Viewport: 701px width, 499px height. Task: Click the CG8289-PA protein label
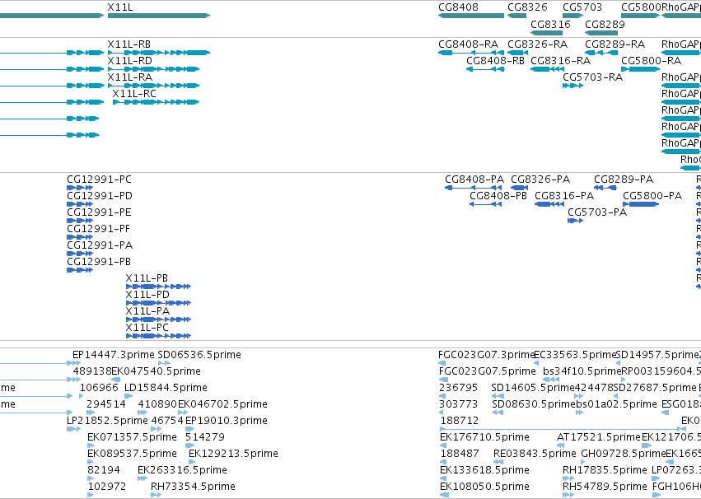(x=624, y=180)
